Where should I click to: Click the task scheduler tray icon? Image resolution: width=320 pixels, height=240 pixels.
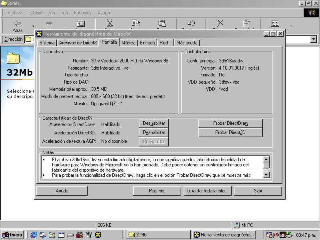[269, 235]
